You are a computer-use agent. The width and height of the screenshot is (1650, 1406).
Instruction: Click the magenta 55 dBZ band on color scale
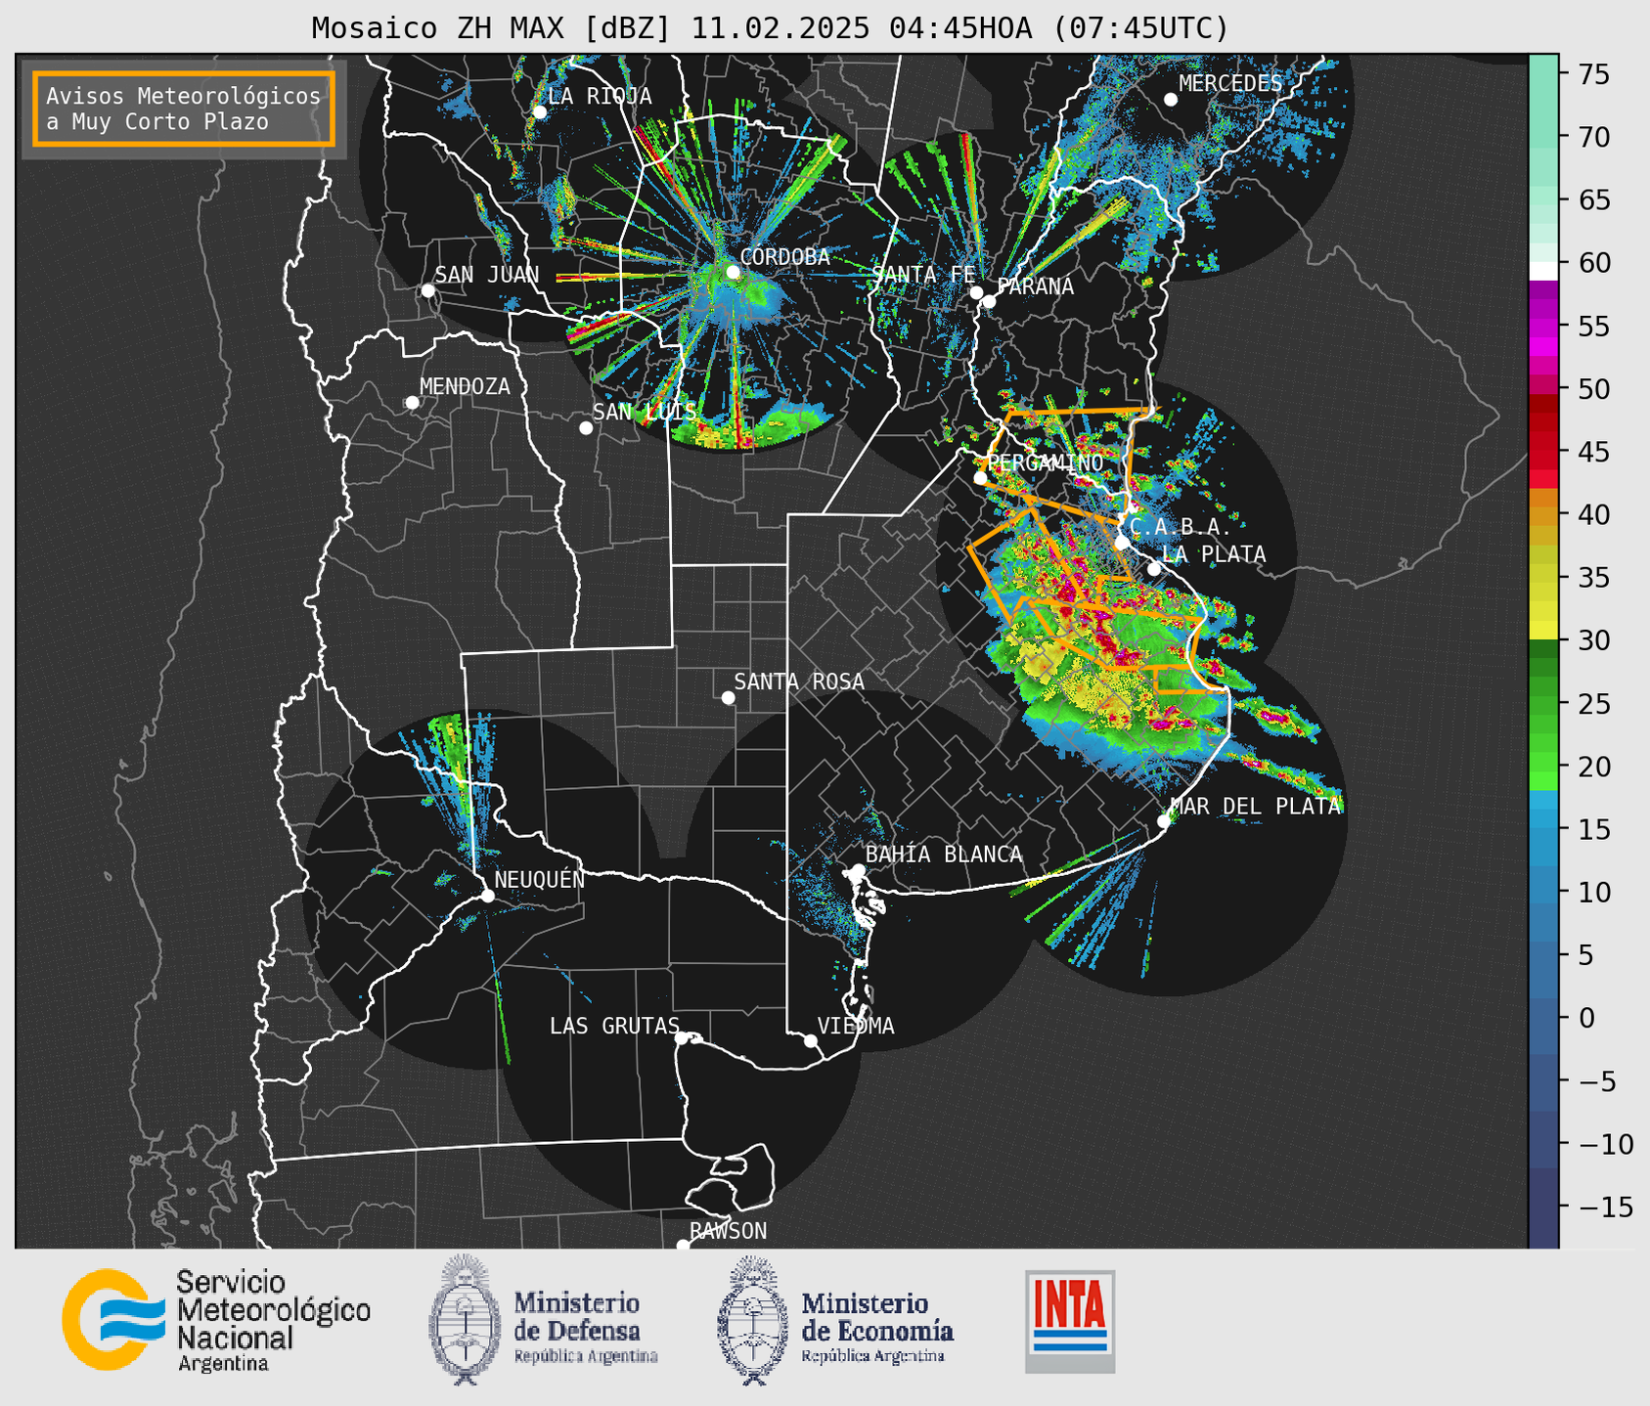point(1543,327)
